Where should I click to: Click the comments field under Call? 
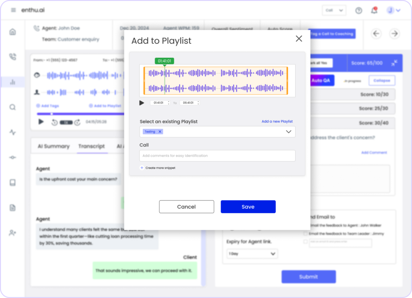pyautogui.click(x=217, y=155)
